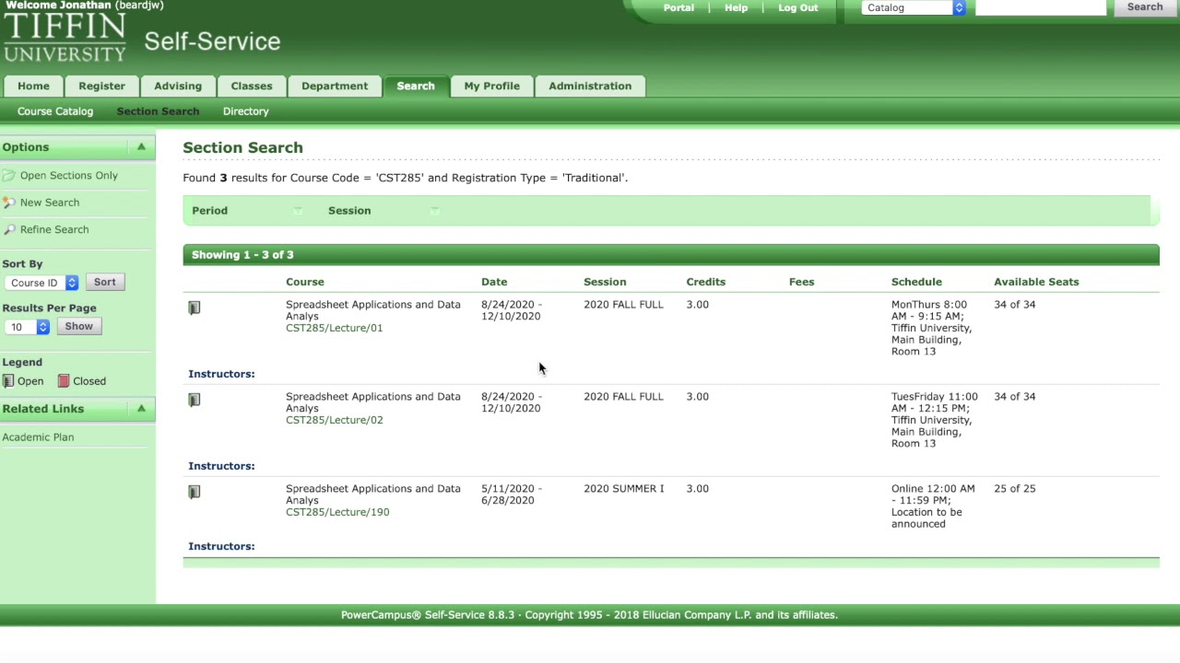Click the open-section icon for CST285/Lecture/01

pyautogui.click(x=195, y=308)
